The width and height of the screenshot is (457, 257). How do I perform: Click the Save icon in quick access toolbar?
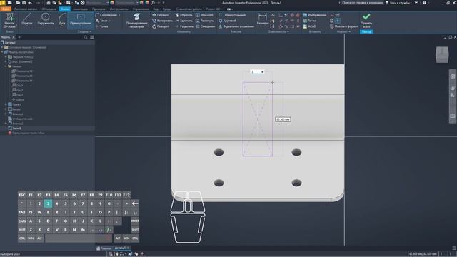click(x=24, y=3)
